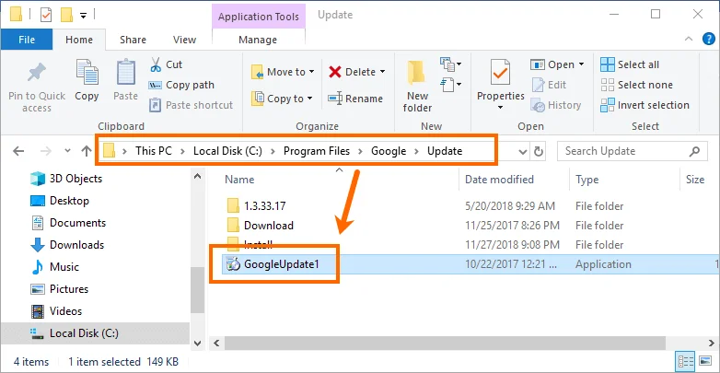Switch to Large icons view in status bar
720x373 pixels.
704,360
